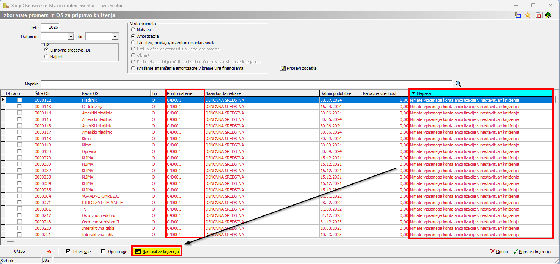Screen dimensions: 560x264
Task: Click the Oprema asset name
Action: pyautogui.click(x=89, y=151)
